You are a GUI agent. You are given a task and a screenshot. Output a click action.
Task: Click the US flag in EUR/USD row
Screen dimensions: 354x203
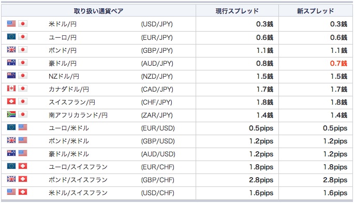click(23, 127)
